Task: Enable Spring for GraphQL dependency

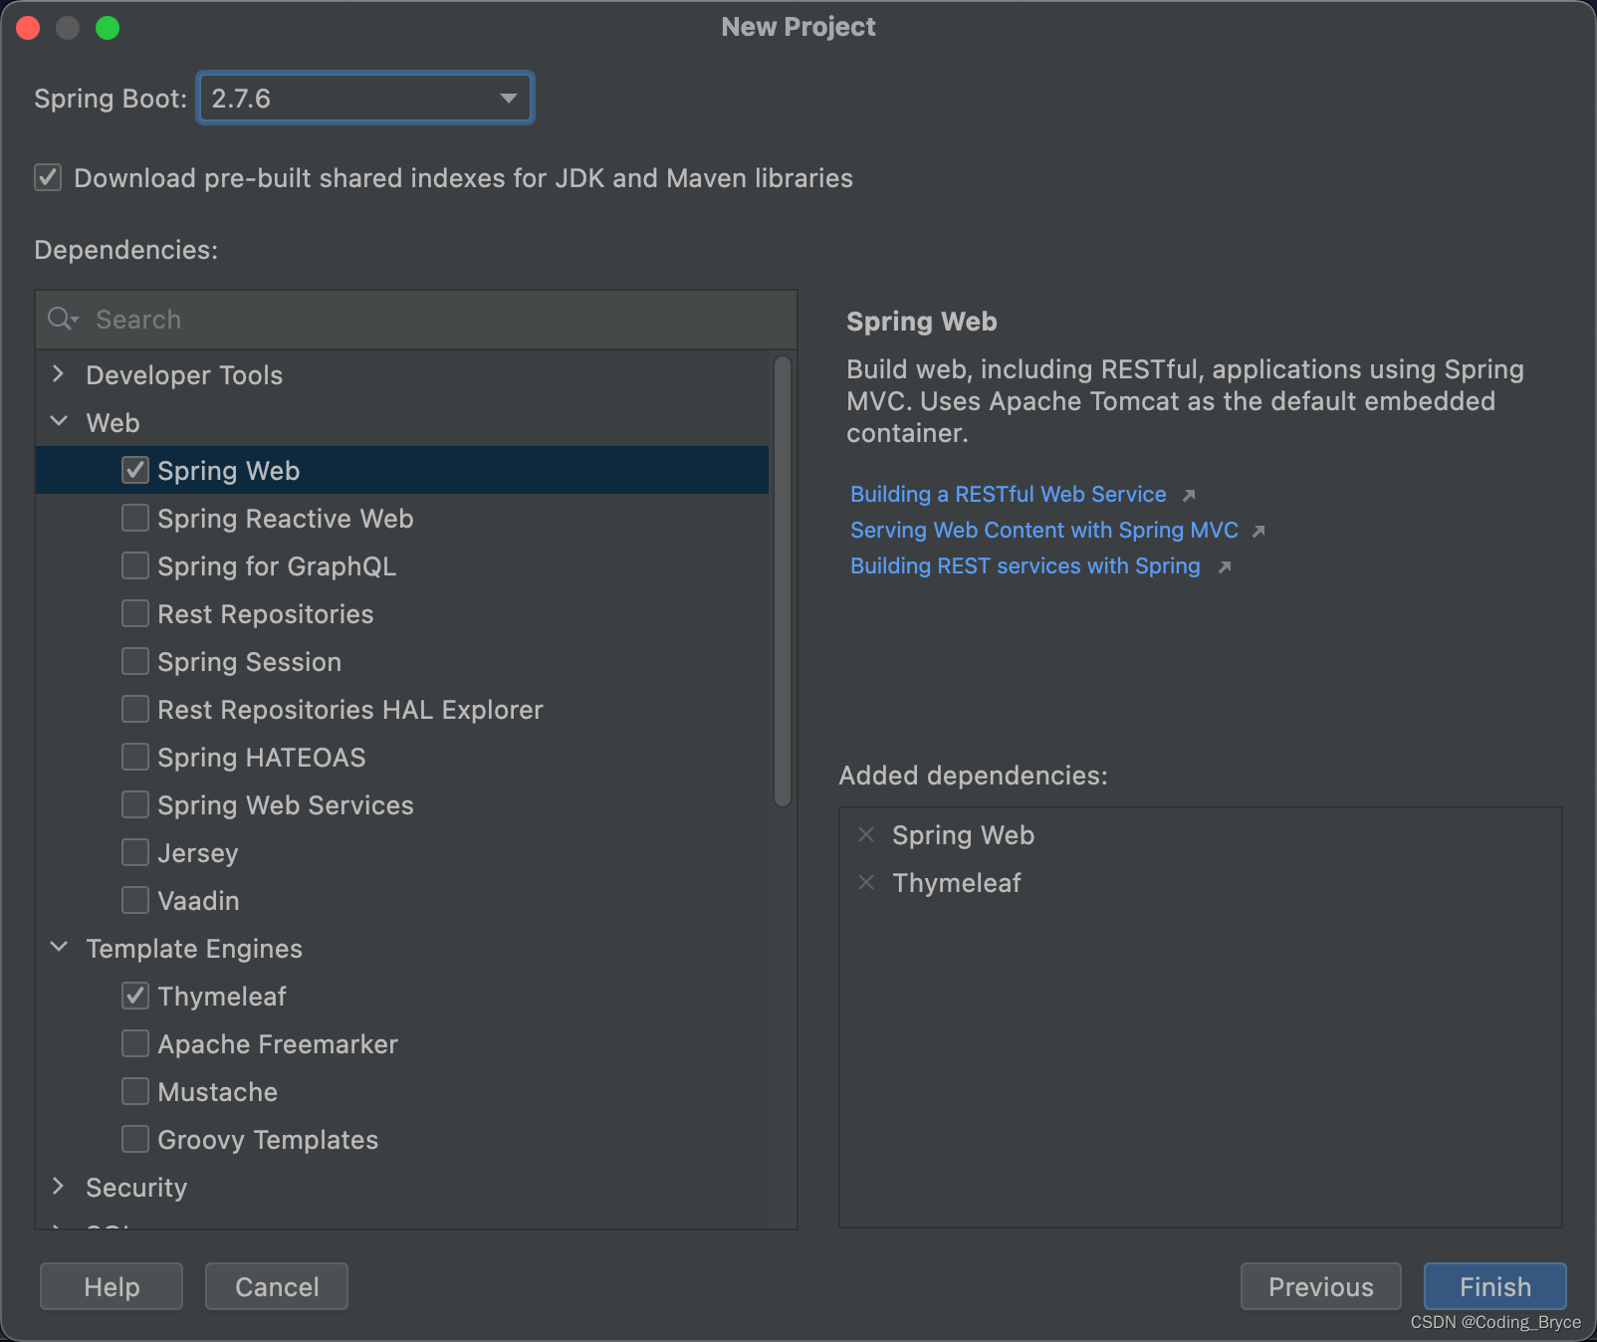Action: click(135, 565)
